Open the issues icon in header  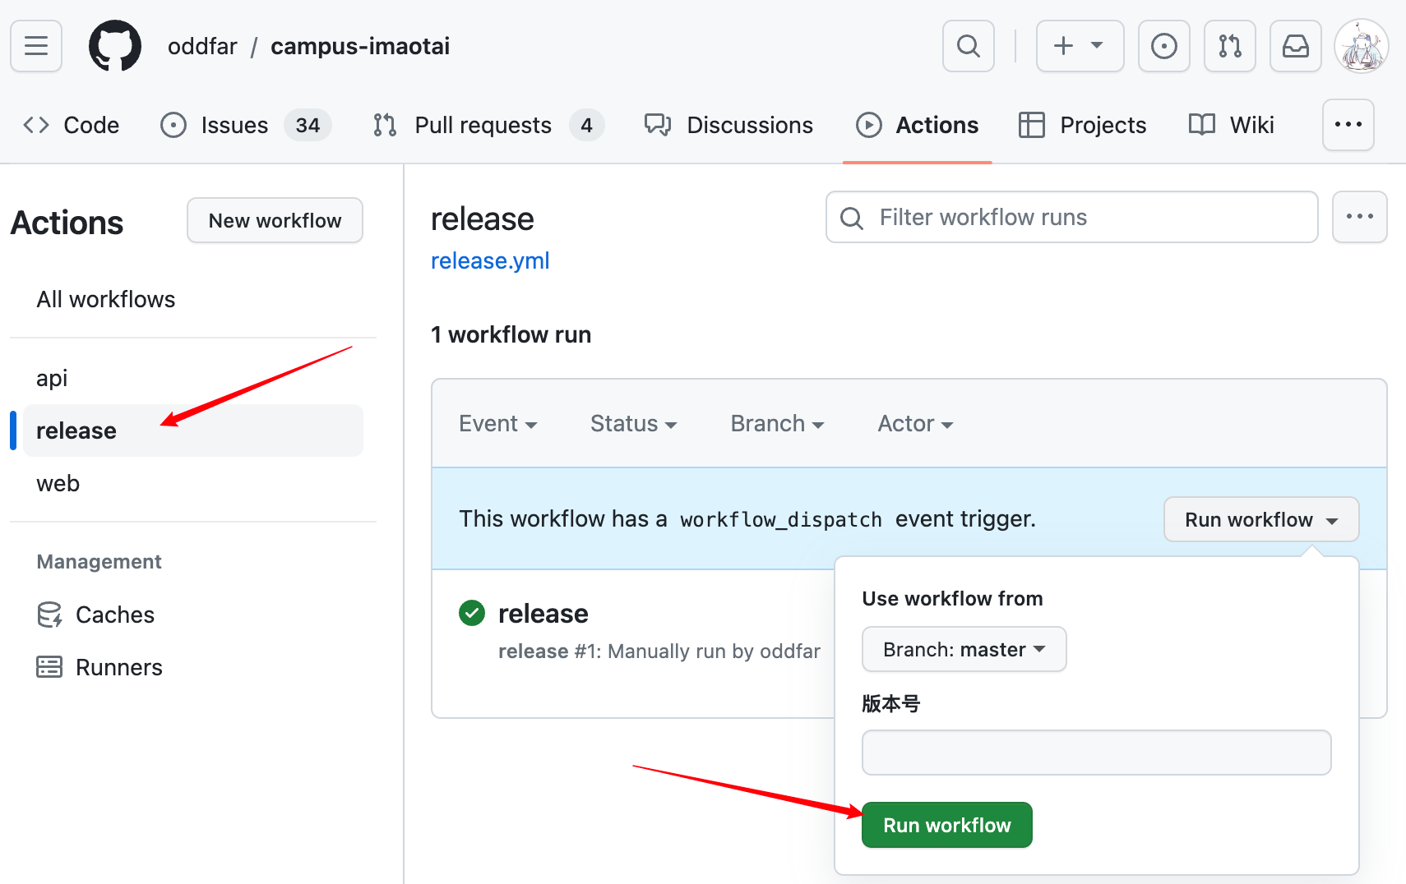pyautogui.click(x=1163, y=46)
